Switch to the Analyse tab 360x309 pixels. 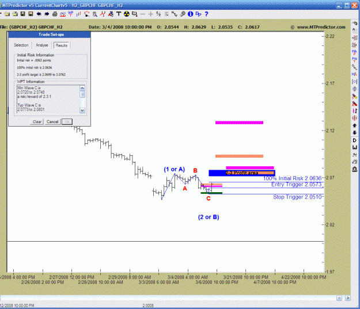(x=42, y=45)
